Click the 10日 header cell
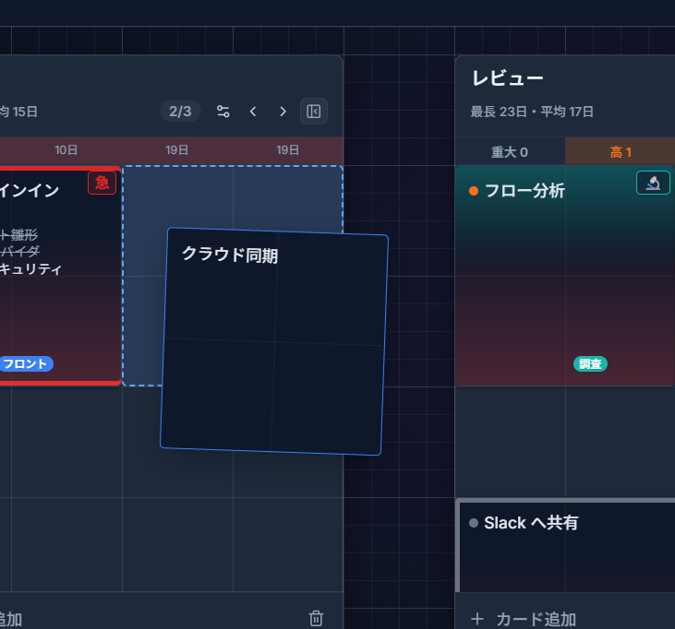This screenshot has height=629, width=675. [66, 150]
